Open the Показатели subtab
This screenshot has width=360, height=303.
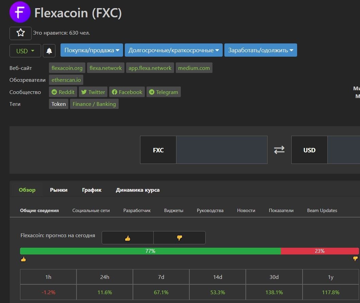tap(281, 210)
